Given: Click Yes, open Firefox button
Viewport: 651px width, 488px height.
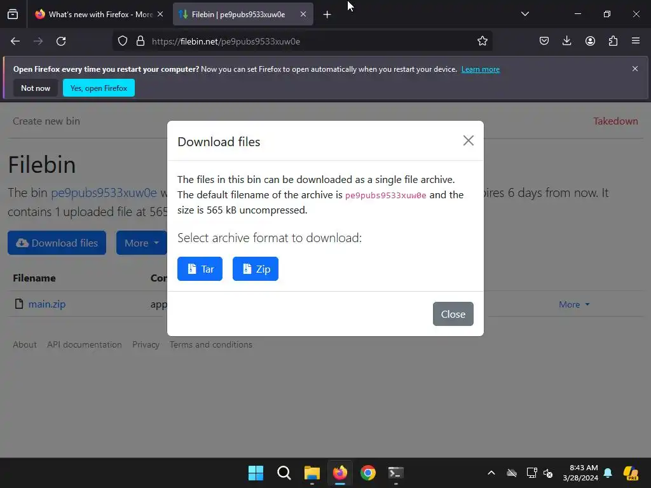Looking at the screenshot, I should [99, 88].
